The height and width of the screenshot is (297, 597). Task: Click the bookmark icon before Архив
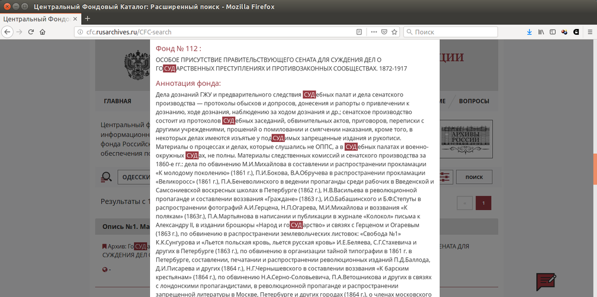(104, 247)
